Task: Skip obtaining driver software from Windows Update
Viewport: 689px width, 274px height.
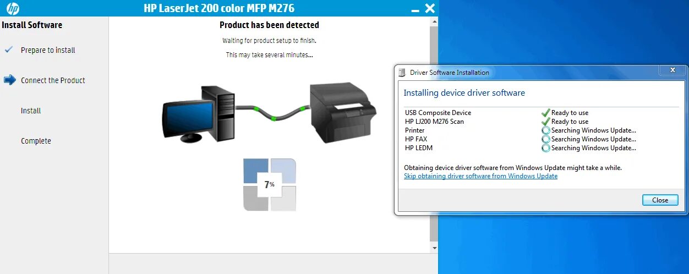Action: point(480,176)
